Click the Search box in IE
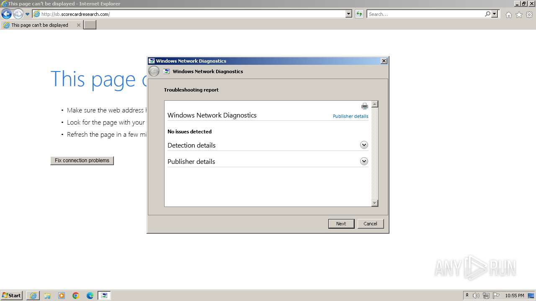The width and height of the screenshot is (536, 301). click(x=425, y=14)
